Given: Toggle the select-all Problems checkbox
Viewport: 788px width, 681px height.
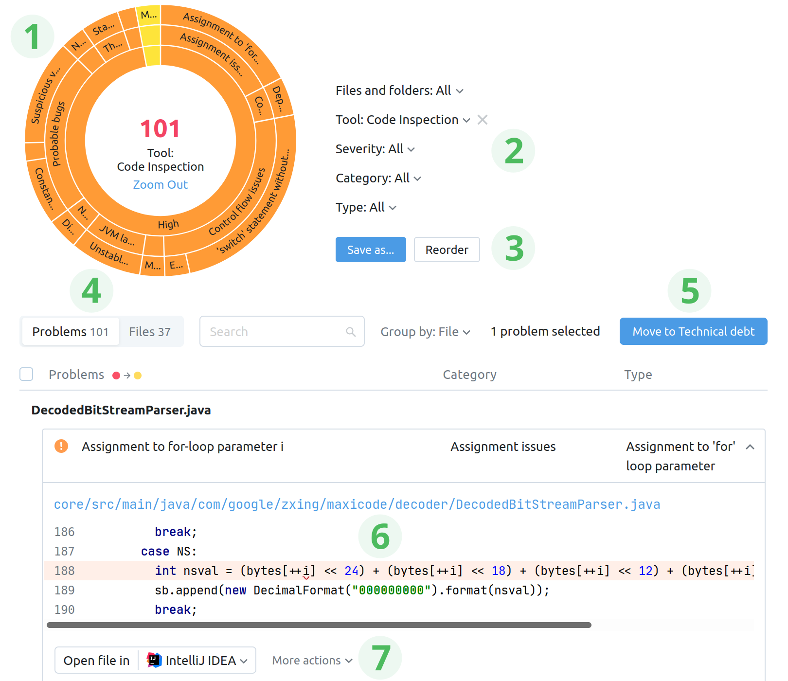Looking at the screenshot, I should click(26, 374).
